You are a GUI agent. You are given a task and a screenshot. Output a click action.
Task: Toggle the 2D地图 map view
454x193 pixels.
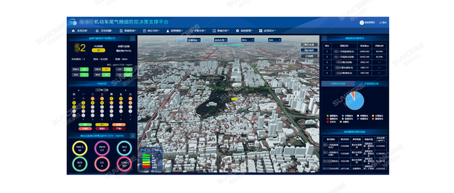(x=309, y=56)
